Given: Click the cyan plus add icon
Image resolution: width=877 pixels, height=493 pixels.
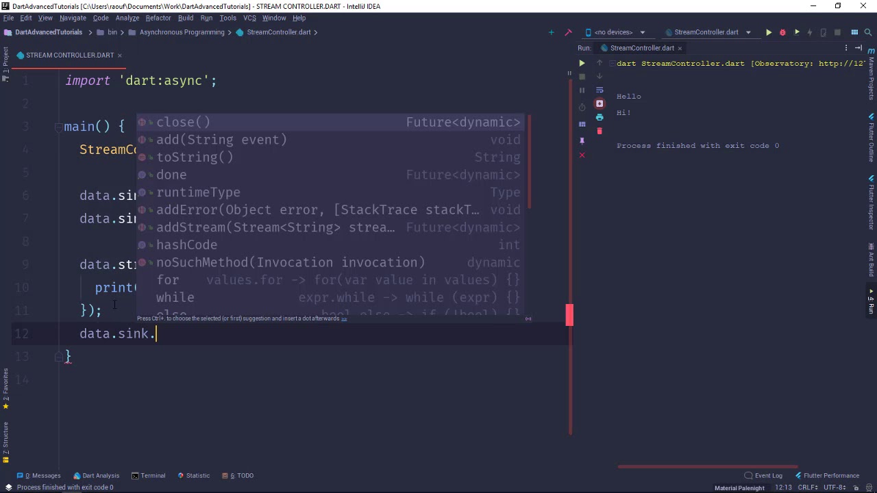Looking at the screenshot, I should click(551, 32).
